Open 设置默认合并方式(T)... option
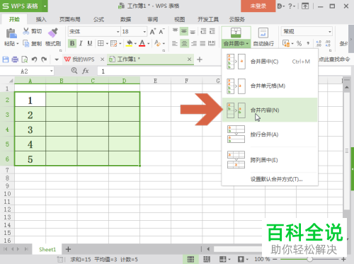 (276, 179)
